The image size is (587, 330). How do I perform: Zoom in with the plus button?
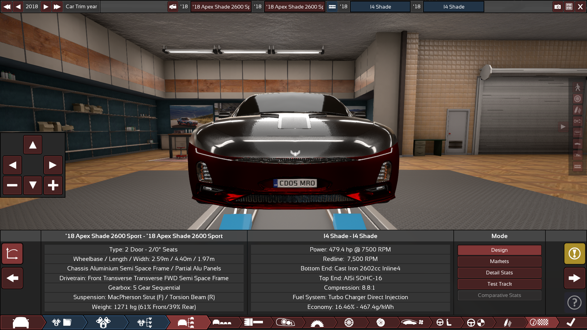(x=53, y=185)
